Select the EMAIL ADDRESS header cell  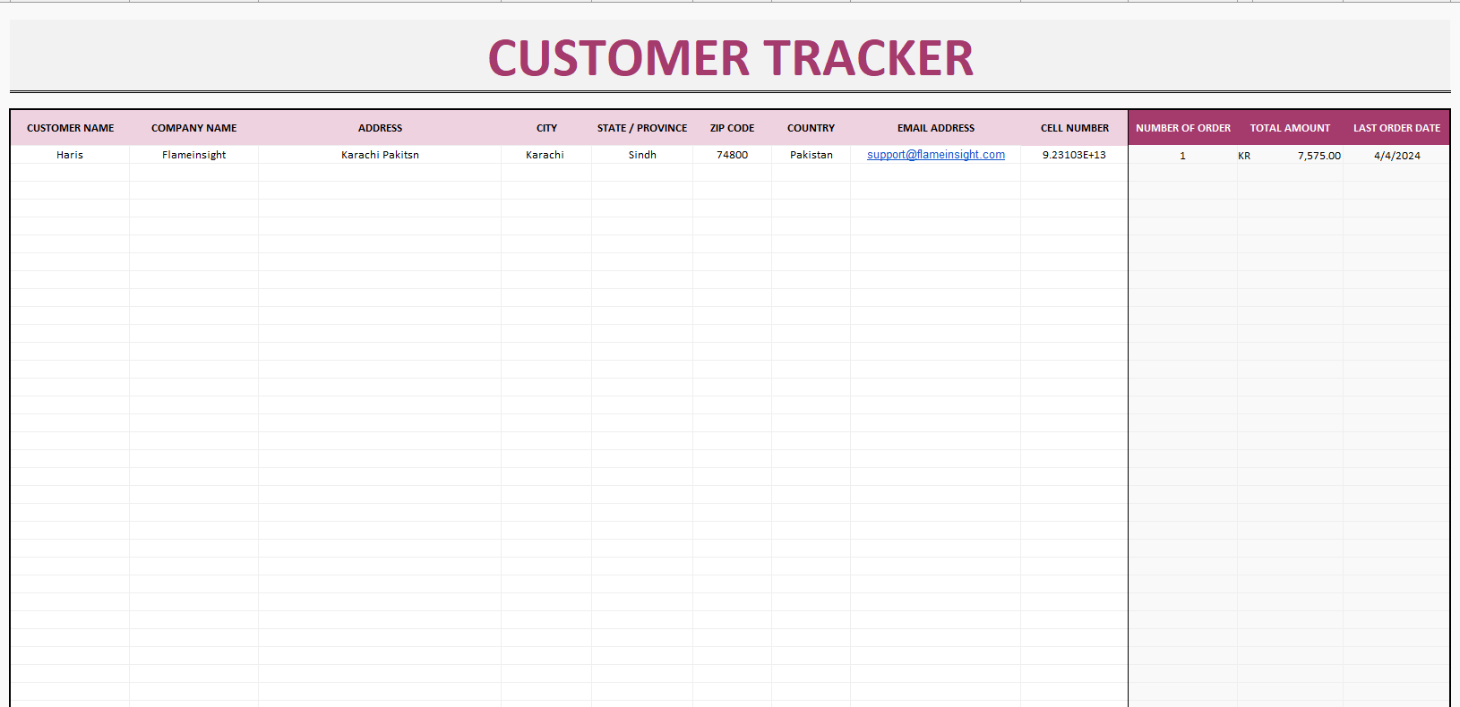[x=935, y=128]
